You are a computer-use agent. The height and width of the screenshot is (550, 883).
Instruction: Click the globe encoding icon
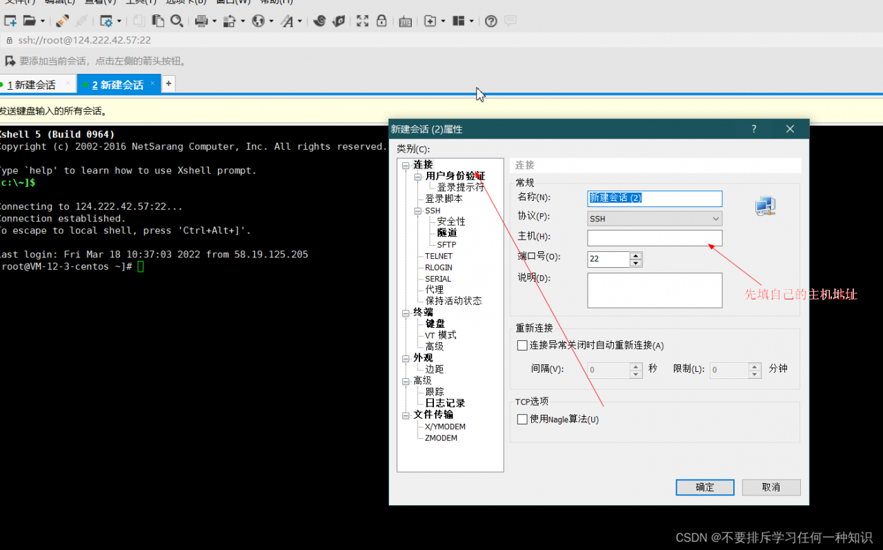[x=258, y=21]
